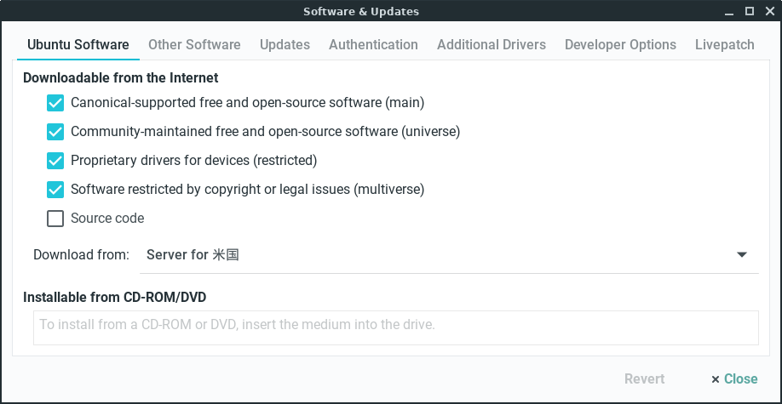Screen dimensions: 782x404
Task: Enable the Source code checkbox
Action: 55,219
